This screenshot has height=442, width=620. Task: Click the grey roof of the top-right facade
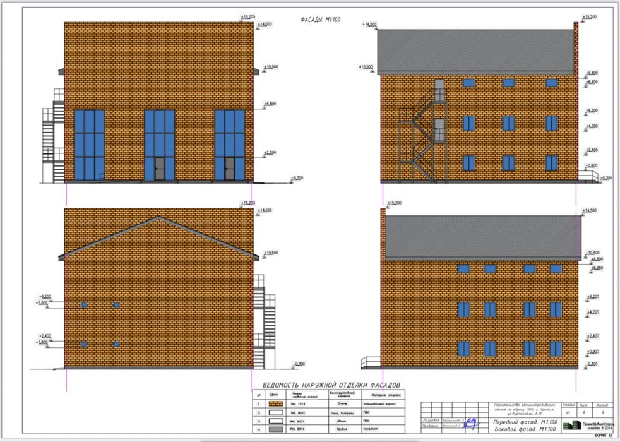pyautogui.click(x=475, y=51)
